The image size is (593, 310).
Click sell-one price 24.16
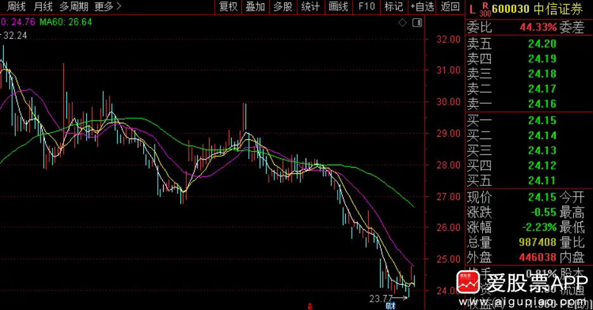tap(542, 104)
